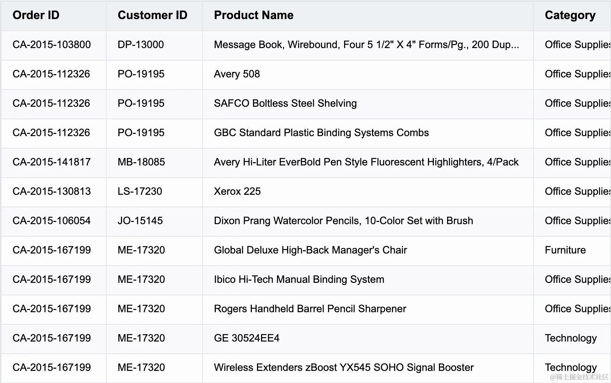
Task: Select Dixon Prang Watercolor Pencils cell
Action: click(368, 222)
